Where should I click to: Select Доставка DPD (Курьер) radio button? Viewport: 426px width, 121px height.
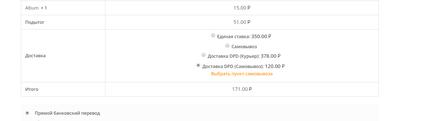coord(203,55)
